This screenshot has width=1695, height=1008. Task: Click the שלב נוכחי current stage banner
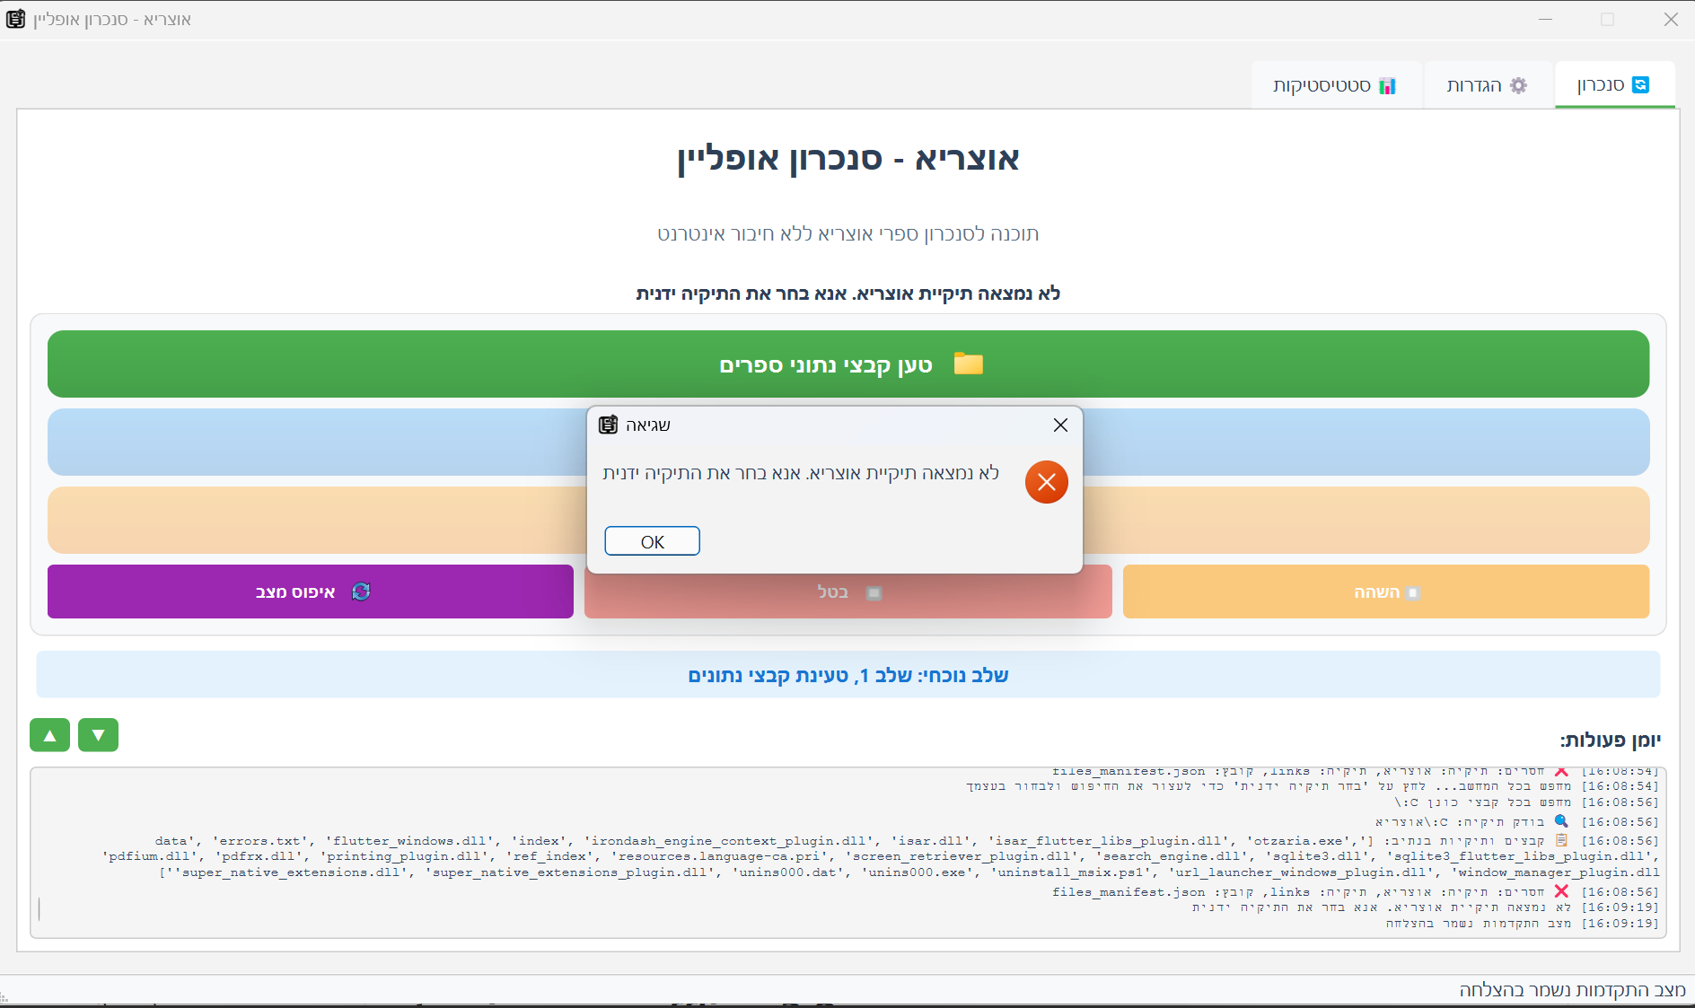click(x=847, y=675)
